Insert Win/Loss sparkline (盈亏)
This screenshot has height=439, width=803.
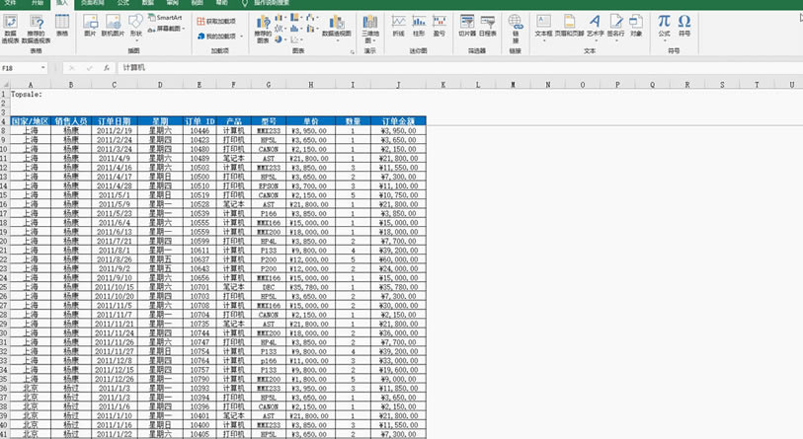(x=439, y=26)
